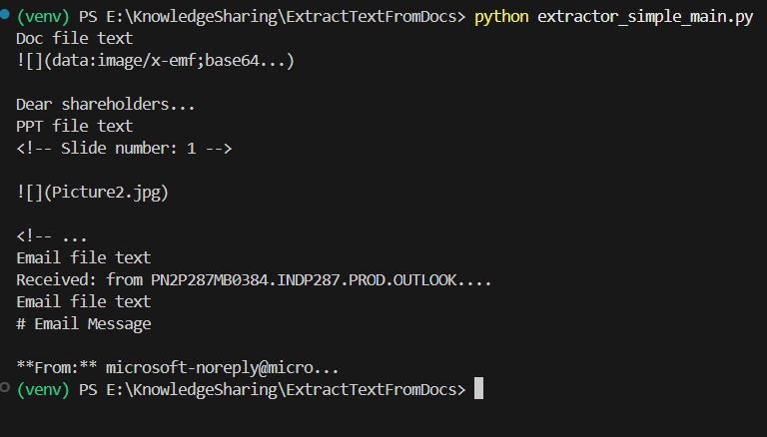
Task: Click the extractor_simple_main.py file name
Action: click(x=644, y=17)
